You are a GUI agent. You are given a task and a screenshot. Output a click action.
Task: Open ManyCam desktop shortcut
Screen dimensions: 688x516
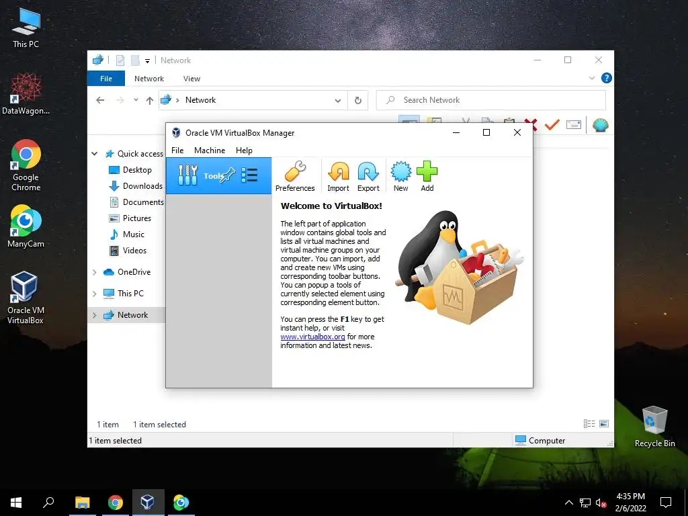(26, 226)
